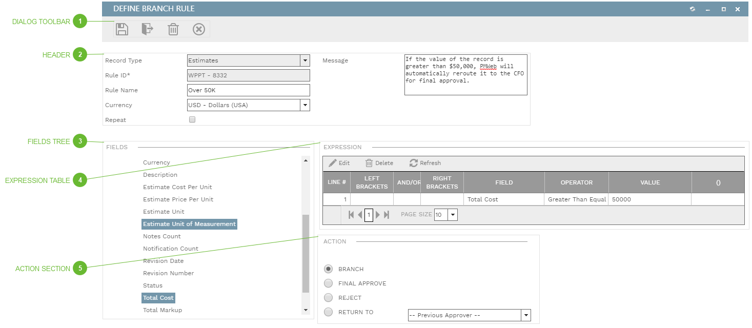The height and width of the screenshot is (328, 752).
Task: Open the Page Size dropdown
Action: click(452, 215)
